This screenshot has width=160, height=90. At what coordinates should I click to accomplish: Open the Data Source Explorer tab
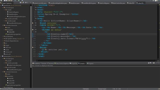[x=62, y=63]
